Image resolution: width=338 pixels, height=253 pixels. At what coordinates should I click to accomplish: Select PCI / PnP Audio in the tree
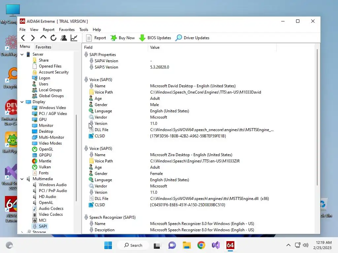click(x=53, y=191)
